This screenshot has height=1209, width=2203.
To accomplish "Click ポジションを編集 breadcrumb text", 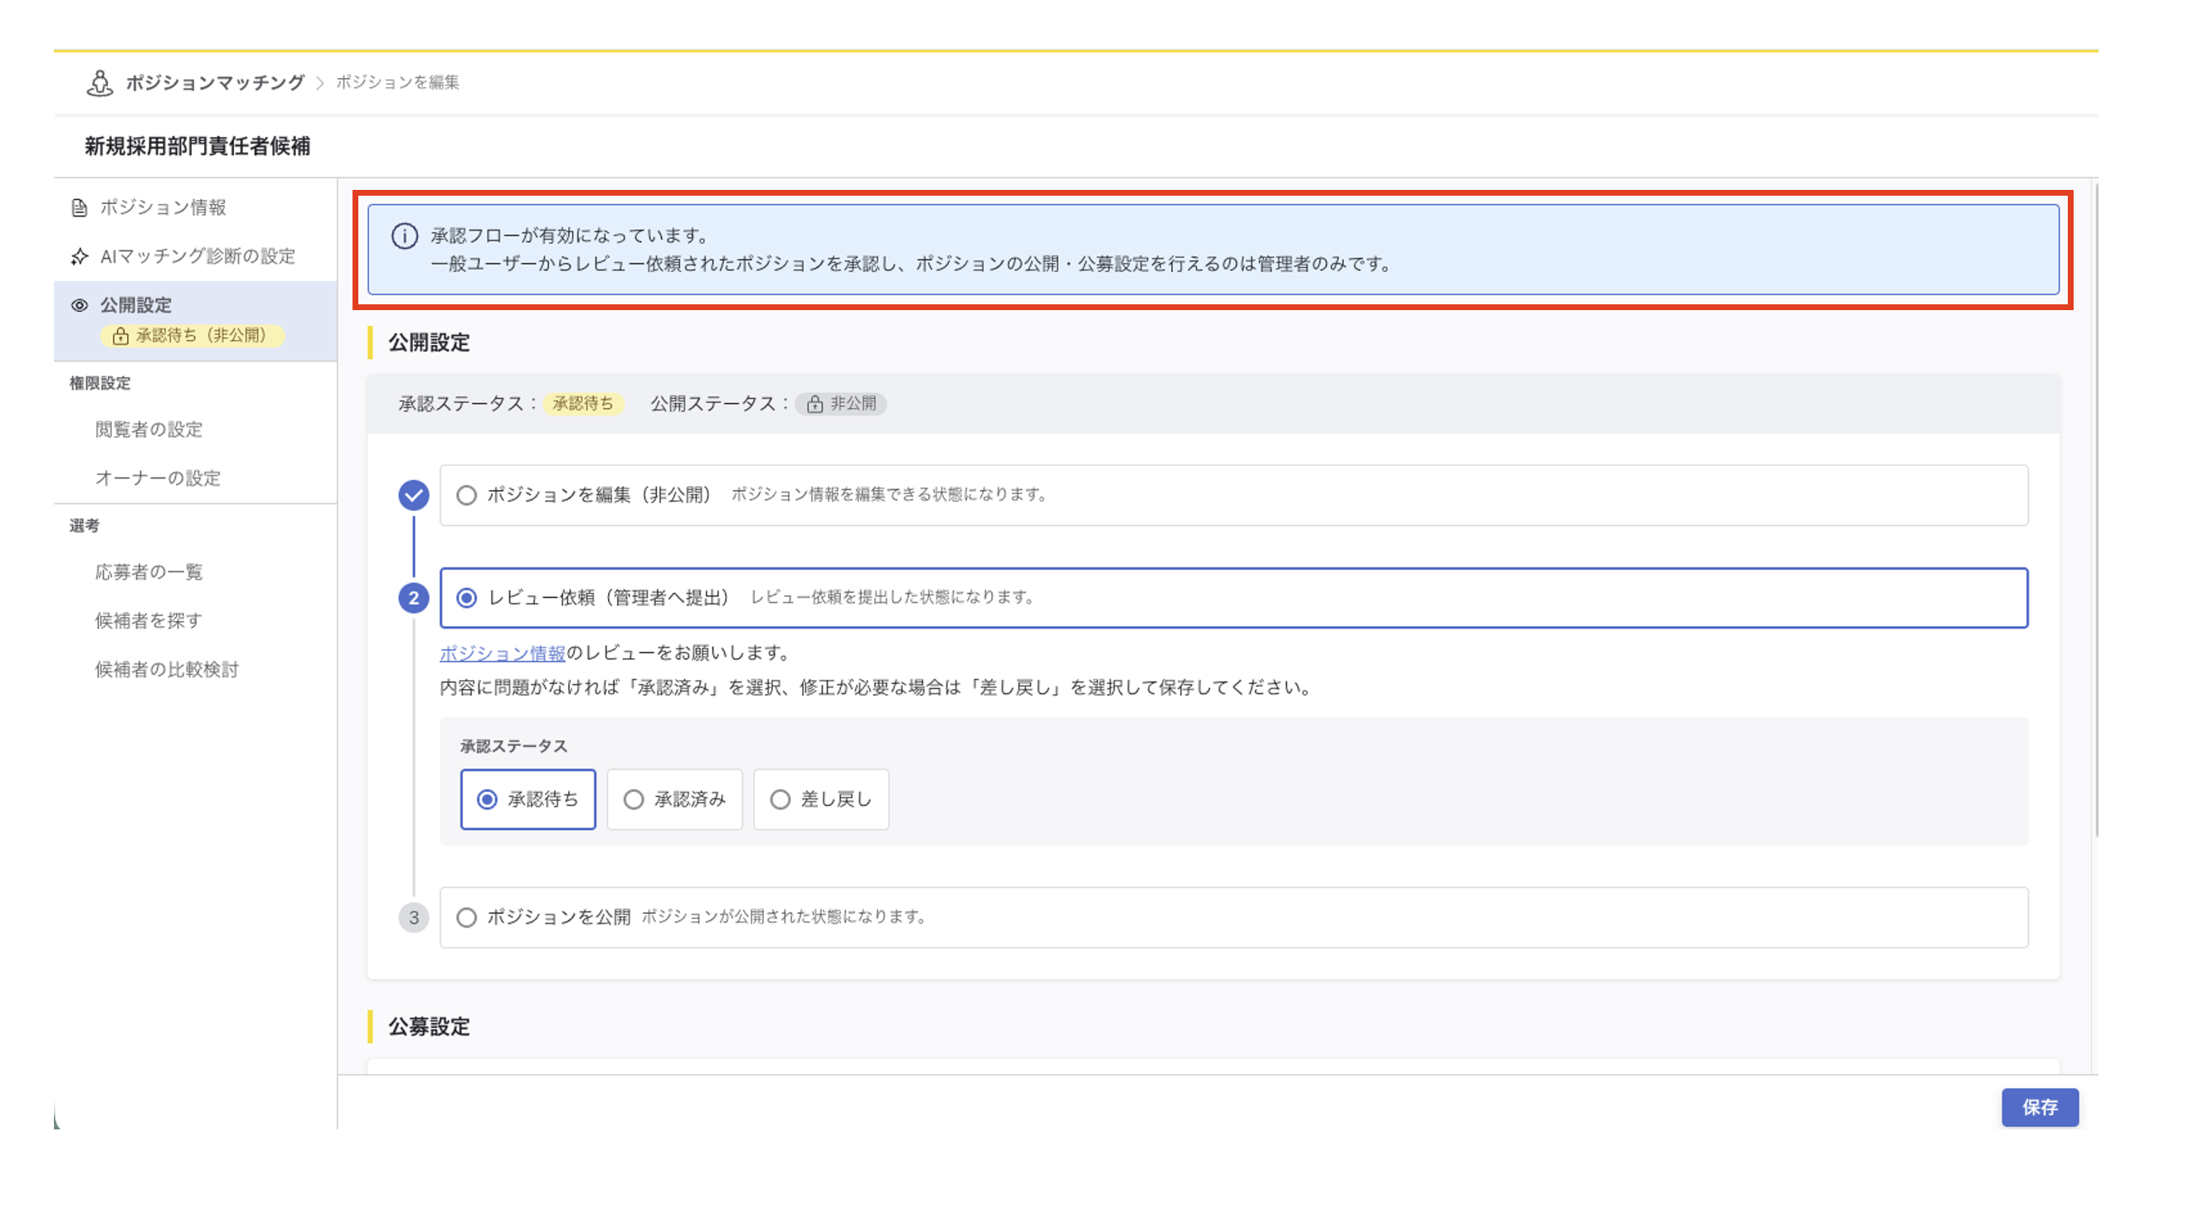I will point(396,83).
